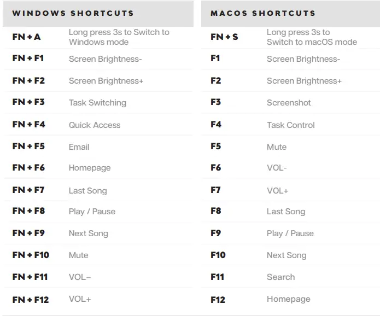Click 'Long press 3s to Switch to Windows mode'

click(x=119, y=37)
